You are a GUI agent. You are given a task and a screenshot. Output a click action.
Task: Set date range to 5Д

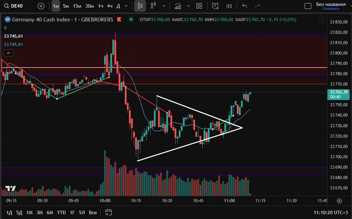(19, 212)
